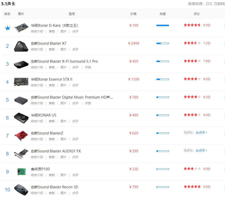Open 点评 for 华硕XONAR U5
The image size is (225, 197).
(75, 121)
